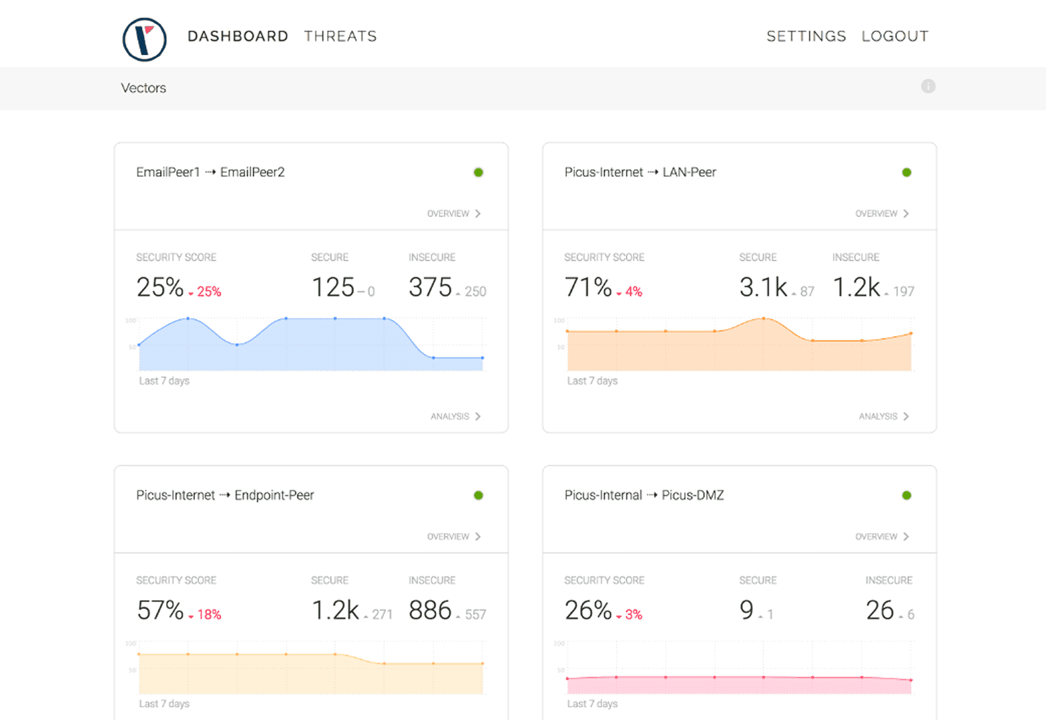This screenshot has width=1046, height=720.
Task: Expand Overview for Picus-Internal to Picus-DMZ
Action: (x=882, y=536)
